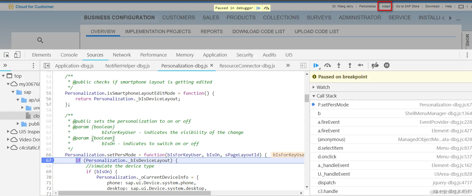This screenshot has height=196, width=472.
Task: Expand the public folder
Action: [x=18, y=124]
